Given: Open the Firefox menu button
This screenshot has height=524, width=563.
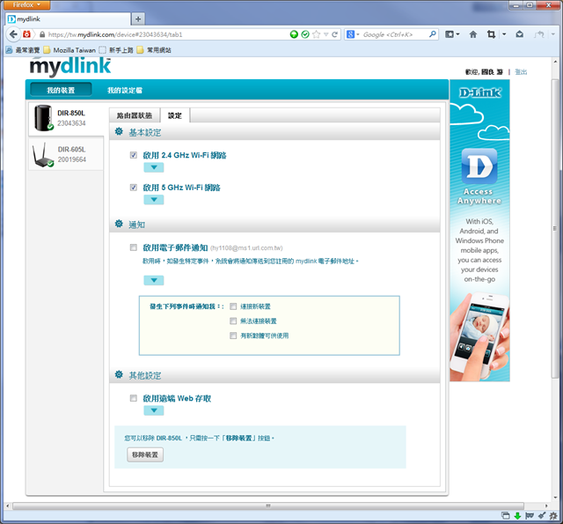Looking at the screenshot, I should (x=26, y=4).
